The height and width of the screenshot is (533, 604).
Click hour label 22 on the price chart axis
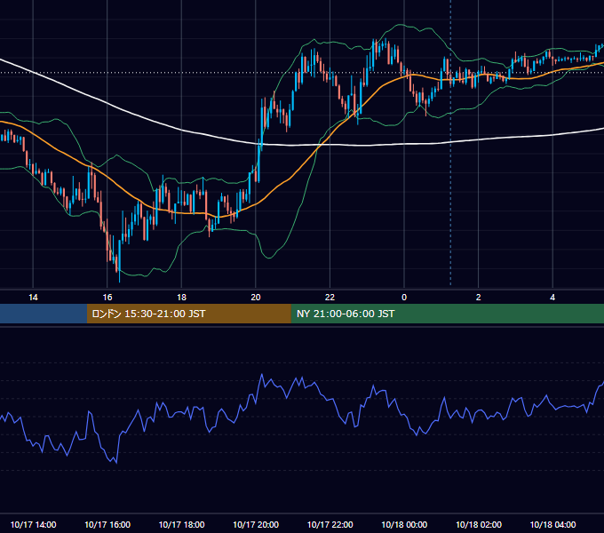[x=330, y=298]
